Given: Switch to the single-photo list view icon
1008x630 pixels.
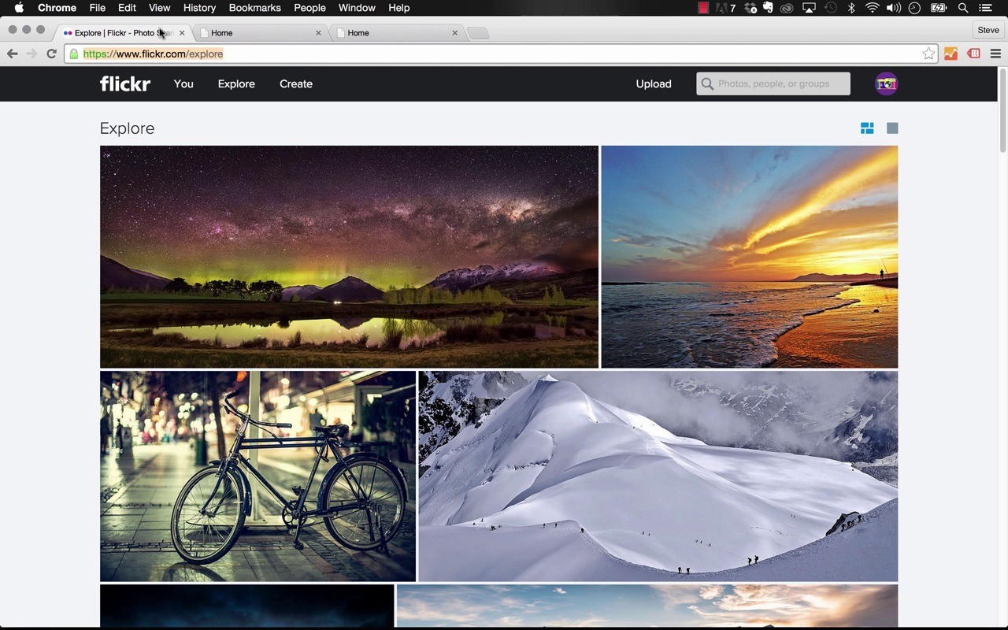Looking at the screenshot, I should coord(892,128).
